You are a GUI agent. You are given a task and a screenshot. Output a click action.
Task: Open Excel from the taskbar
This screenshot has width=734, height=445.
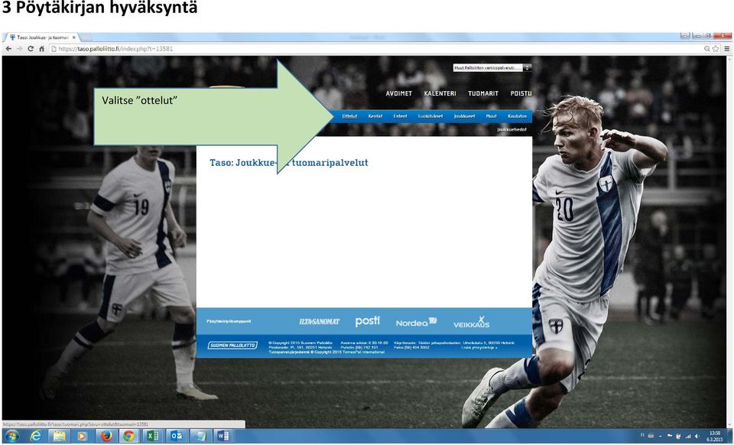153,437
